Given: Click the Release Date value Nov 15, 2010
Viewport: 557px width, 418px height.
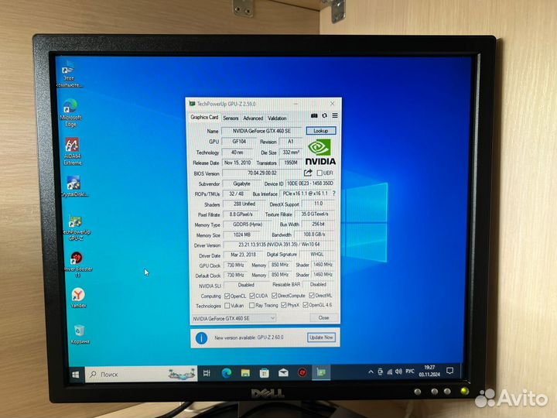Looking at the screenshot, I should (237, 163).
